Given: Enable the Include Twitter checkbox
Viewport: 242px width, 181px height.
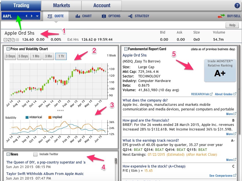Looking at the screenshot, I should click(x=35, y=154).
